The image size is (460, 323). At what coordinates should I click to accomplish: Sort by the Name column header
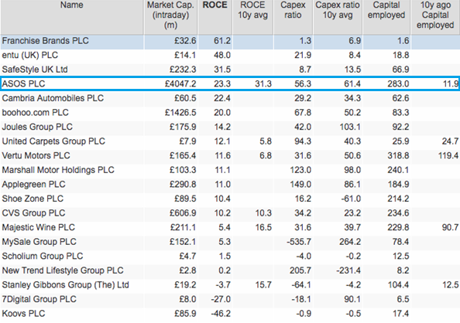click(71, 5)
